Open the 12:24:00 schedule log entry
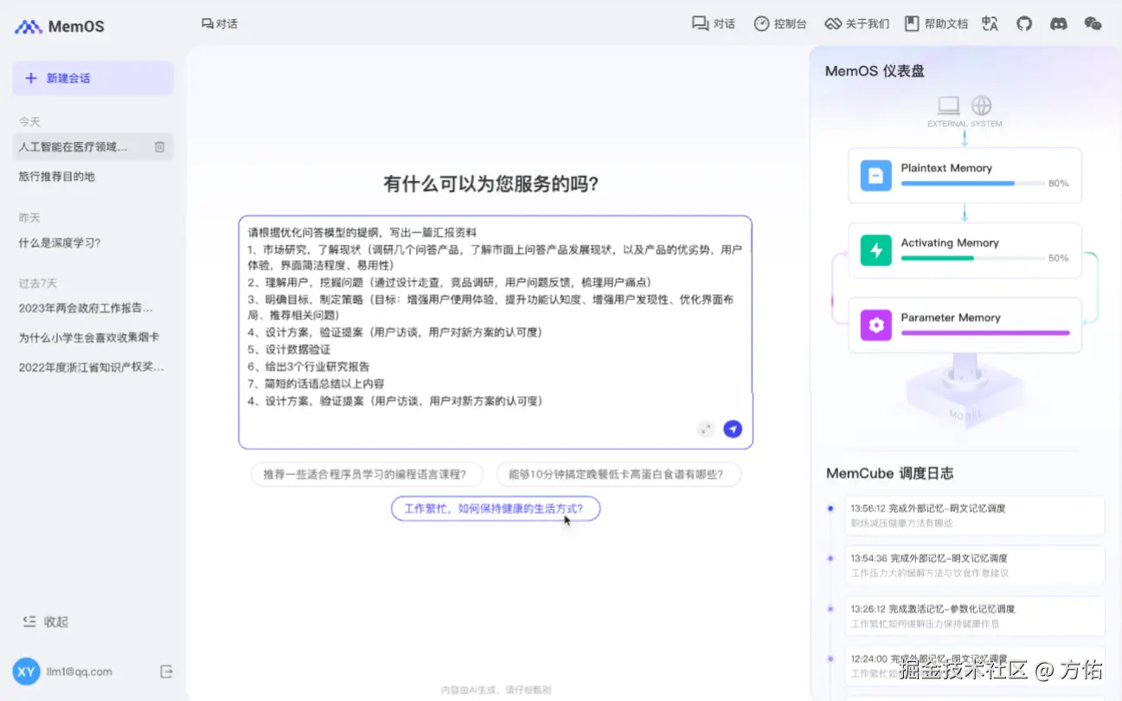1122x701 pixels. (x=975, y=666)
